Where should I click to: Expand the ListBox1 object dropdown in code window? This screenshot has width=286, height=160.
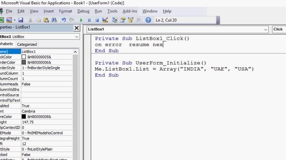(265, 29)
